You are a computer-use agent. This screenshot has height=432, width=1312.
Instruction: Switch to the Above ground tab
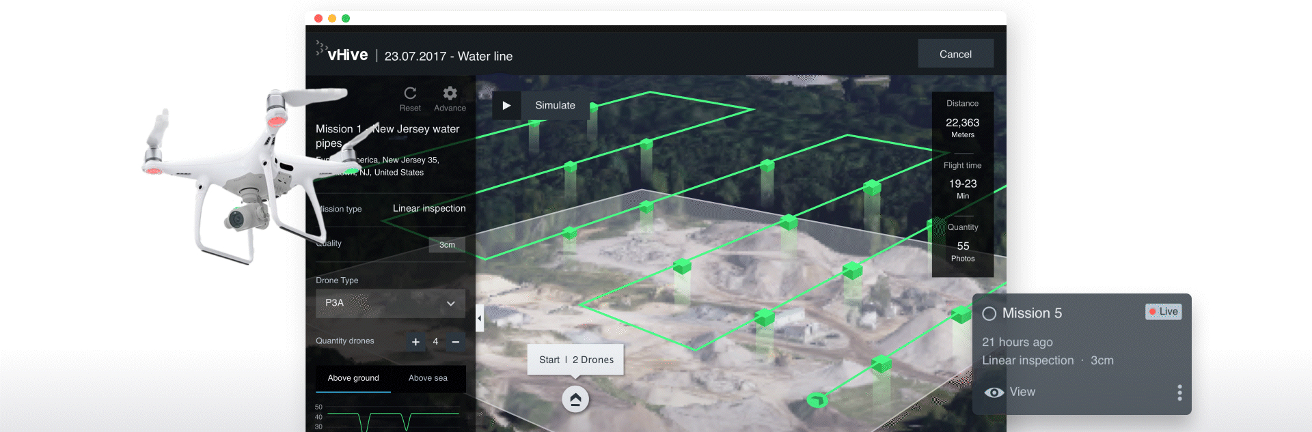click(353, 378)
